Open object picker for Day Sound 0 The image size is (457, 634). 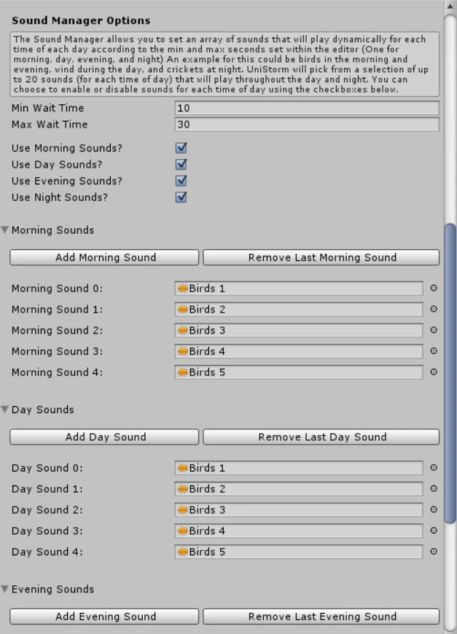(x=434, y=468)
